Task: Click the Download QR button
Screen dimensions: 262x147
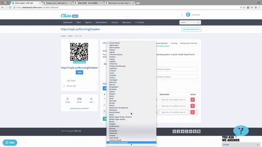Action: tap(79, 62)
